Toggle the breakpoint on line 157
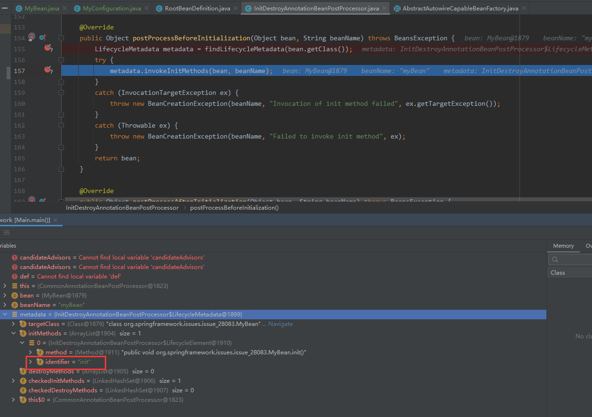This screenshot has width=592, height=417. (x=47, y=70)
